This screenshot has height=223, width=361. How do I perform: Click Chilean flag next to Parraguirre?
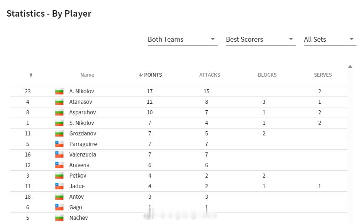click(x=59, y=144)
